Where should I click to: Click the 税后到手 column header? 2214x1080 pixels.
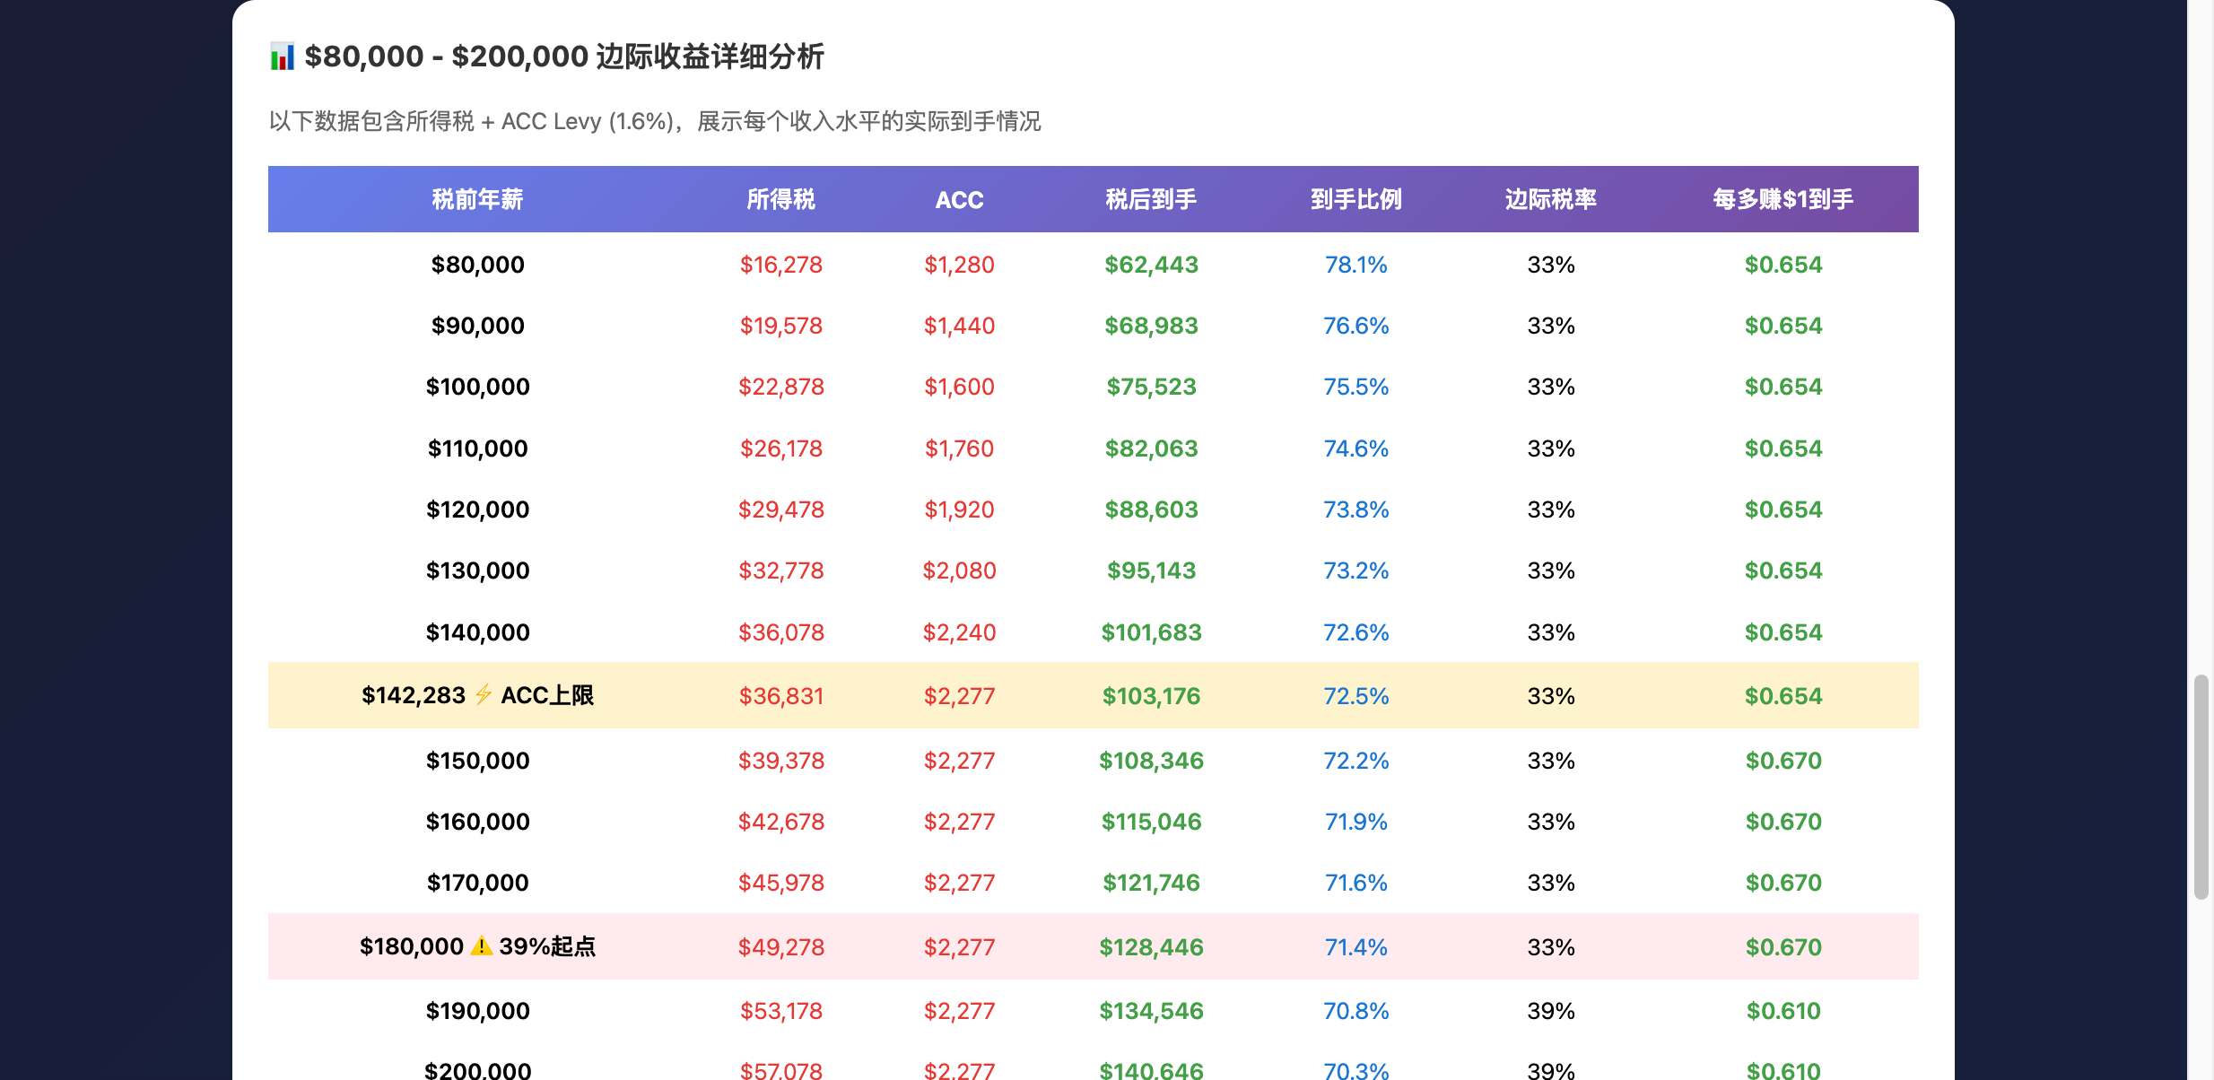coord(1152,199)
